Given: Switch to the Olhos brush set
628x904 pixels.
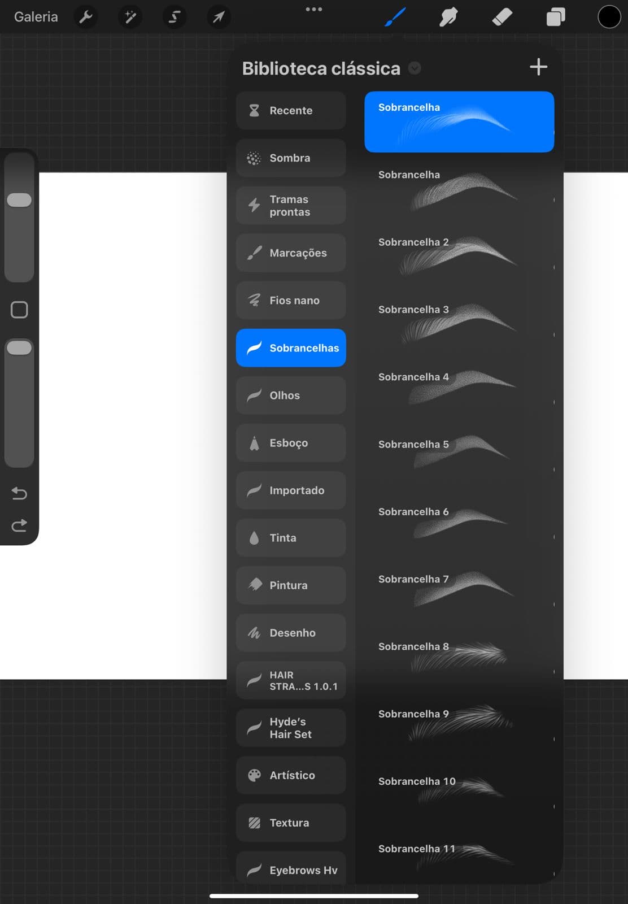Looking at the screenshot, I should pos(291,395).
